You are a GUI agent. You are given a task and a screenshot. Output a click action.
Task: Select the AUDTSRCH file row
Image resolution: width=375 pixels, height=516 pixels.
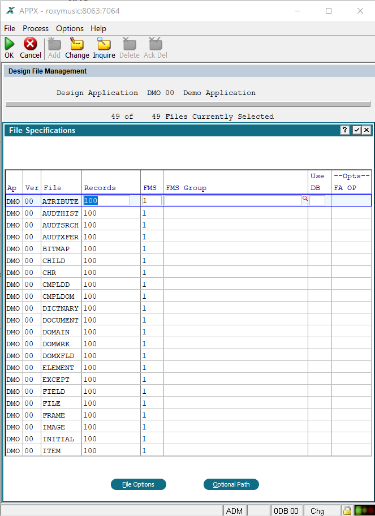click(188, 225)
